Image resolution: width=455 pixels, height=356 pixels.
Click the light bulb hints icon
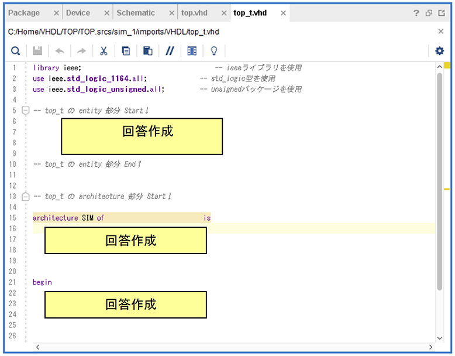tap(214, 51)
